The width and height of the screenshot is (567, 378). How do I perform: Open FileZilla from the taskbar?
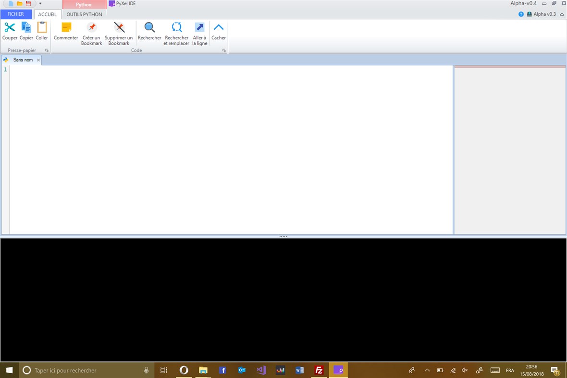coord(319,370)
